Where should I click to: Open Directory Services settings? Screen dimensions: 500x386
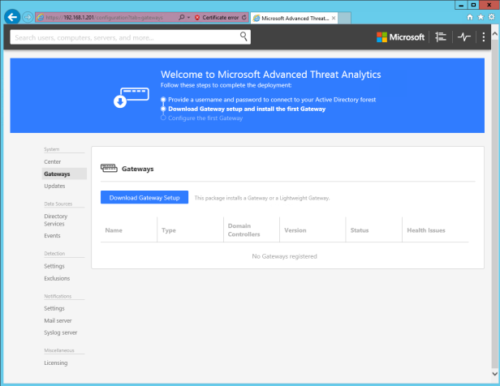[56, 220]
